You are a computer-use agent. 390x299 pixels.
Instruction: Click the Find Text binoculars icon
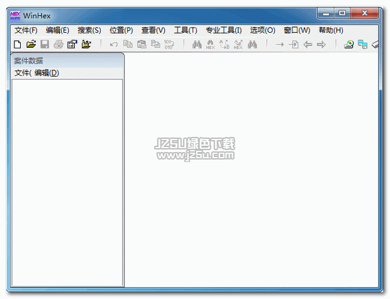coord(197,45)
